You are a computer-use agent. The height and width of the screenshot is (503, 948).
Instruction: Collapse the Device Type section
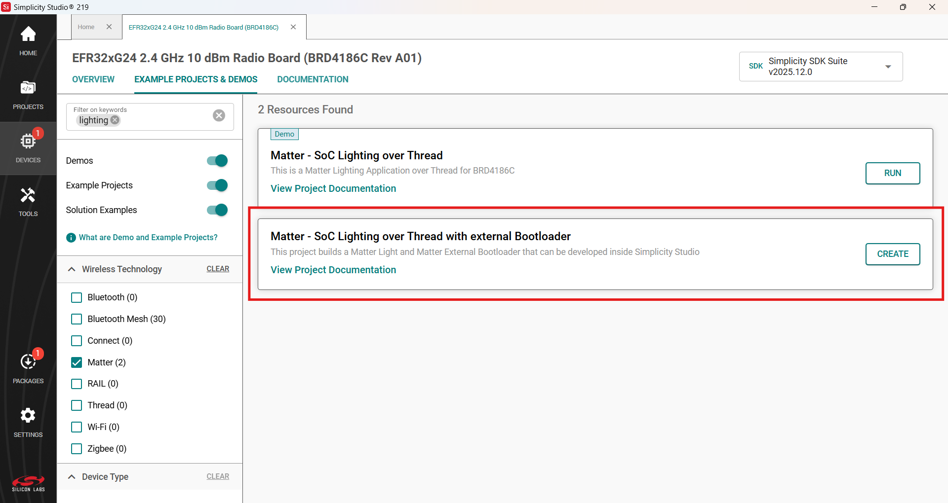[72, 477]
